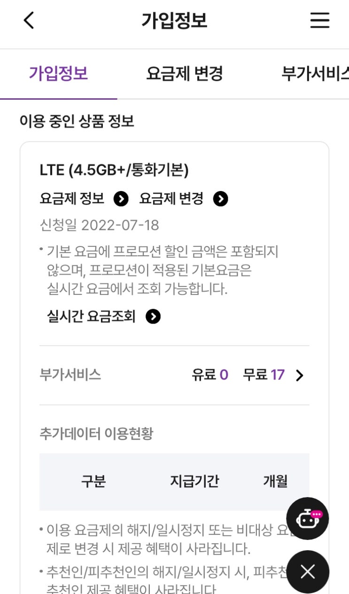Click the 구분 column header
The width and height of the screenshot is (349, 594).
(93, 481)
